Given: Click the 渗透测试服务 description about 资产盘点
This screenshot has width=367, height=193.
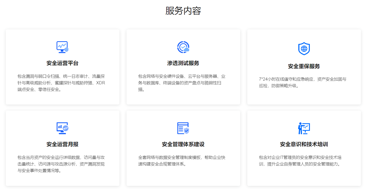Looking at the screenshot, I should [182, 83].
